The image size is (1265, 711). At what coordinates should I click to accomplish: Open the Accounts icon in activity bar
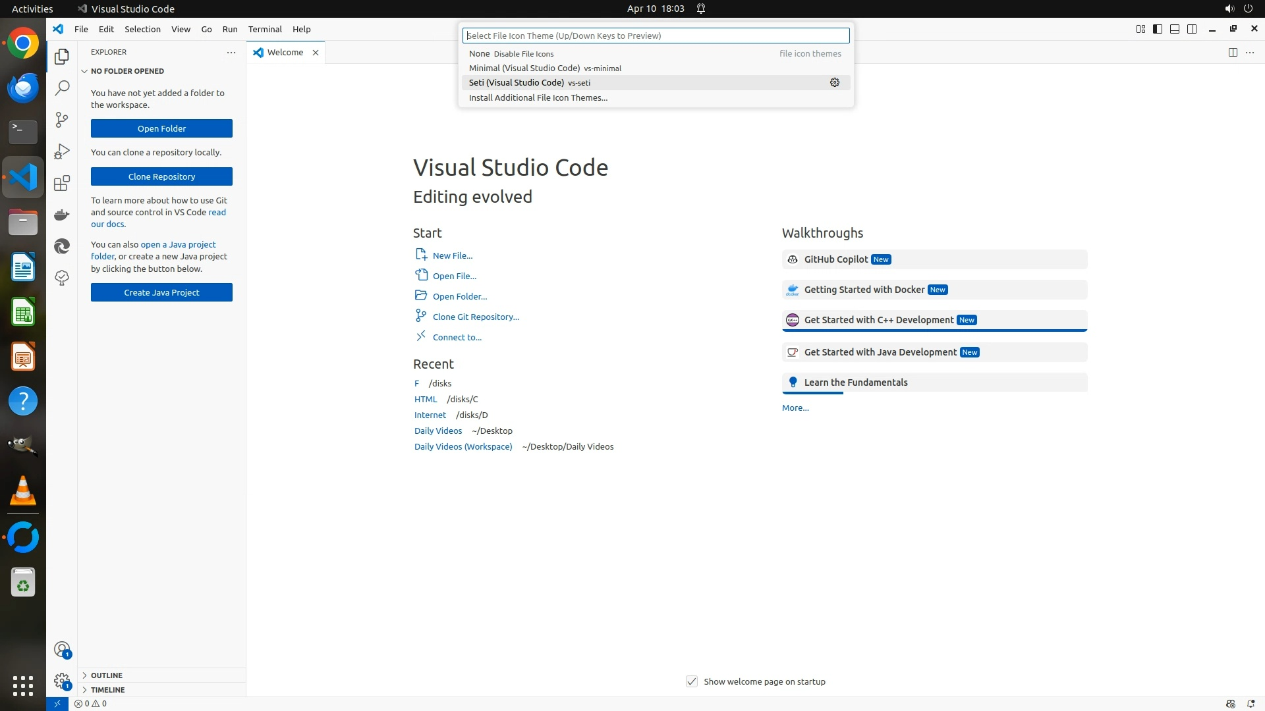coord(62,650)
